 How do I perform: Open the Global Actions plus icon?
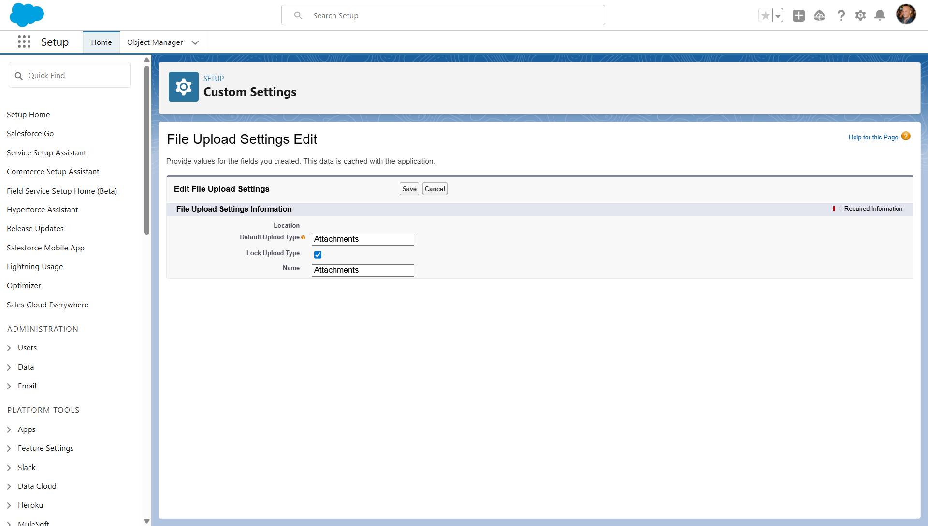pos(798,15)
